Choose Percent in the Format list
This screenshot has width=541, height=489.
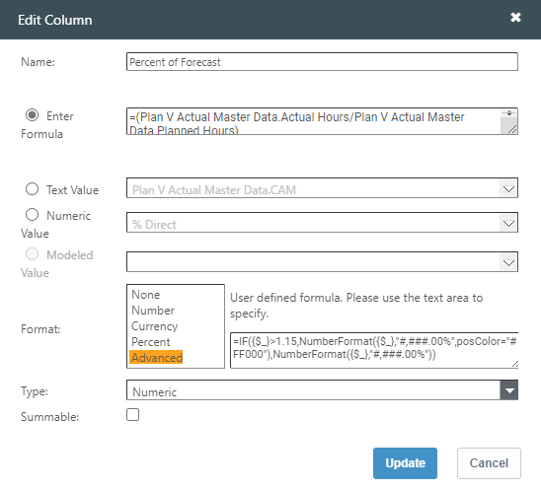click(x=151, y=342)
